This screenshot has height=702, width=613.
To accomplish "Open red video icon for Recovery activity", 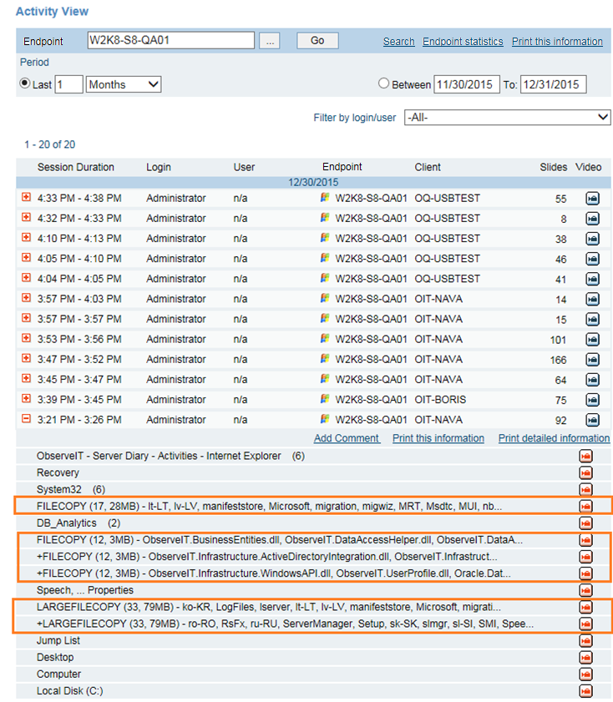I will pos(585,473).
